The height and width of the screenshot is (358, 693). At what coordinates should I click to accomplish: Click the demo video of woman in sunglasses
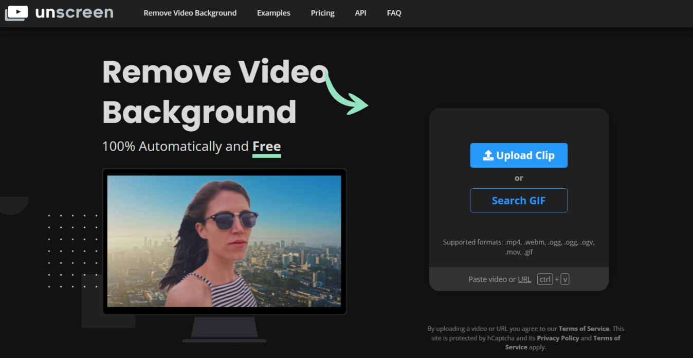point(224,241)
